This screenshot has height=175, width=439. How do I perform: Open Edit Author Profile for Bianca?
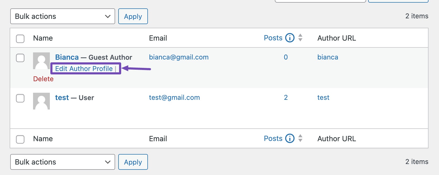point(84,69)
